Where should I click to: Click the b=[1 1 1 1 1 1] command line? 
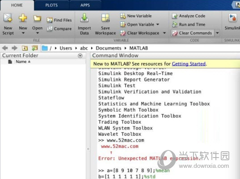[x=127, y=177]
